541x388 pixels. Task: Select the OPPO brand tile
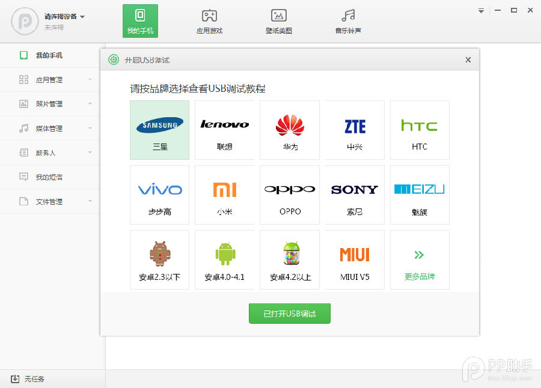point(290,195)
